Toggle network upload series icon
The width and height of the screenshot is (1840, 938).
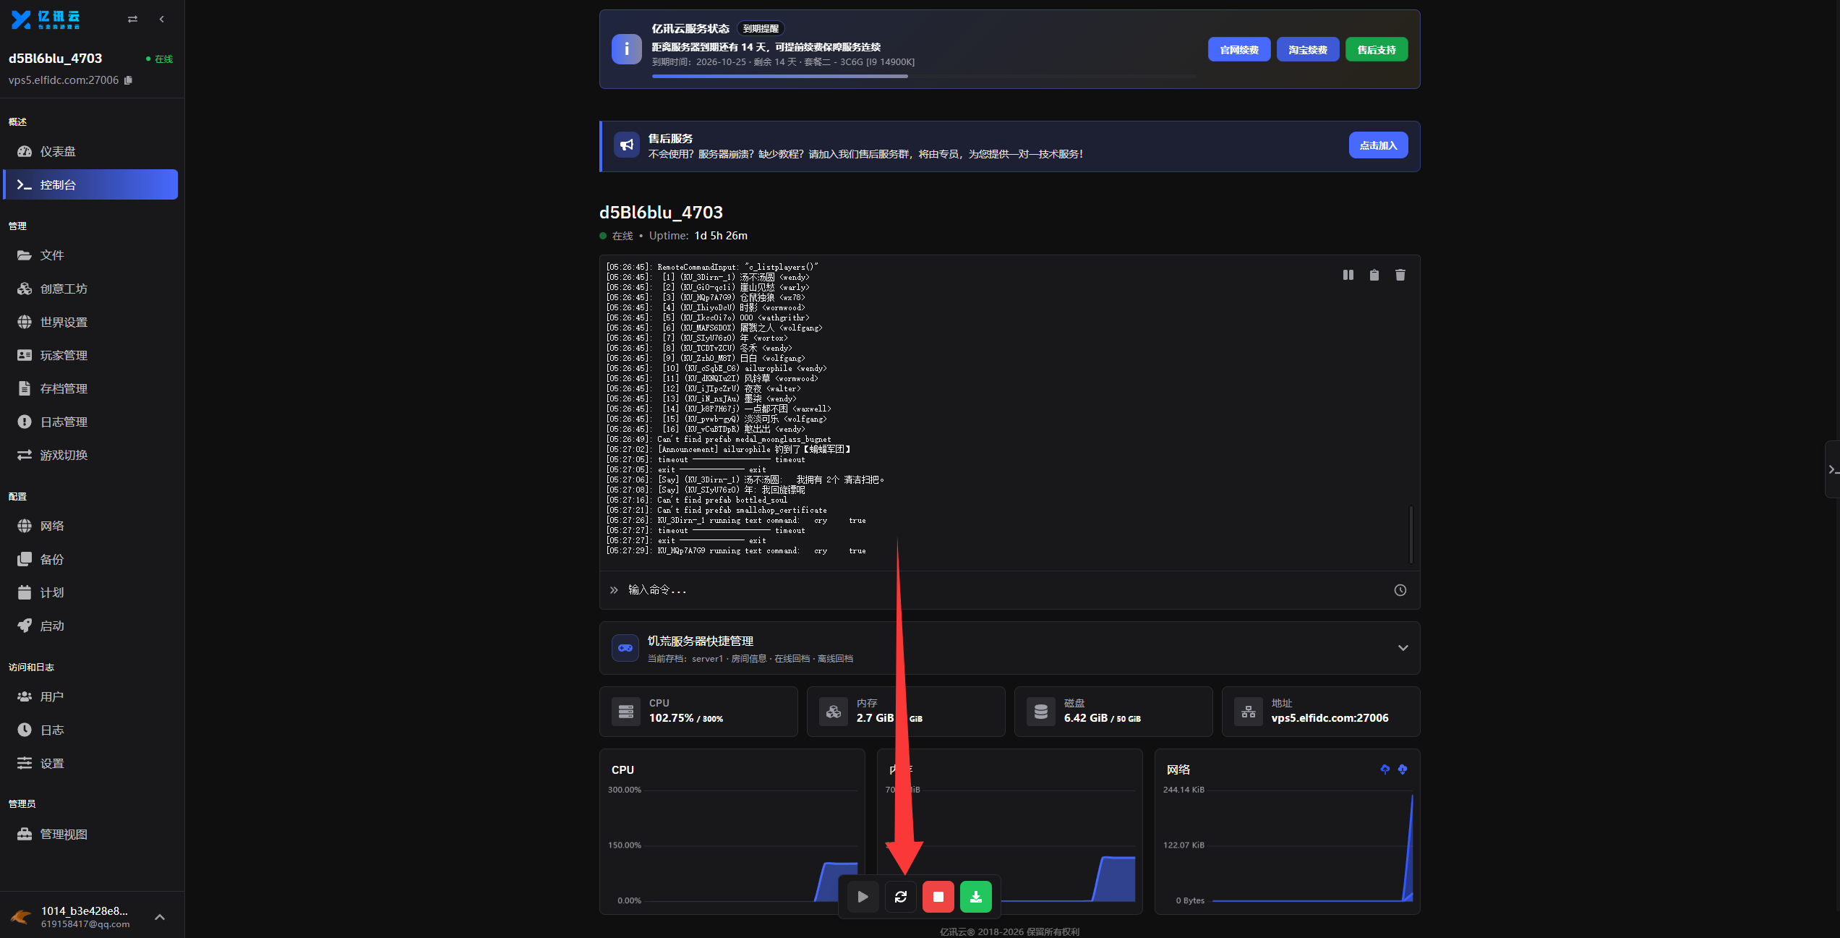coord(1385,769)
